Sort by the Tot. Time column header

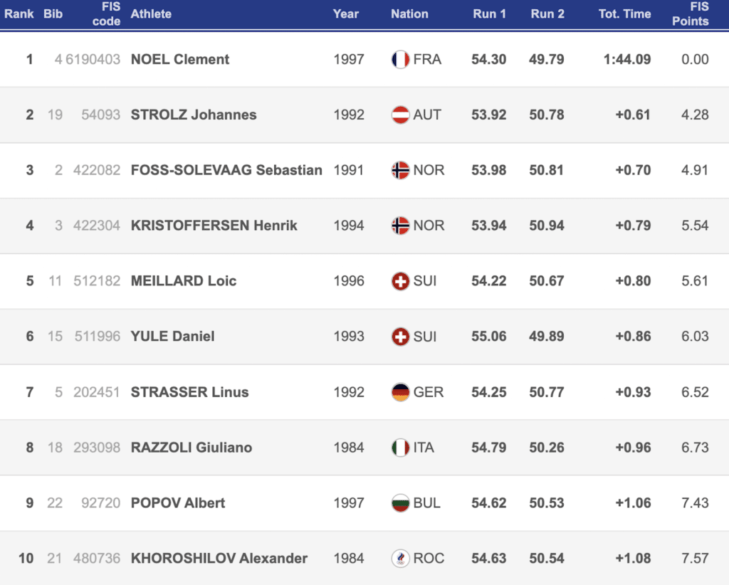[624, 14]
